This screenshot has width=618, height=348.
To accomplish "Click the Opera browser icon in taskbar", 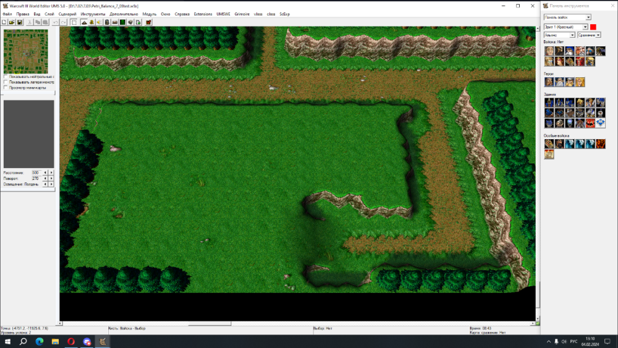I will click(x=71, y=341).
